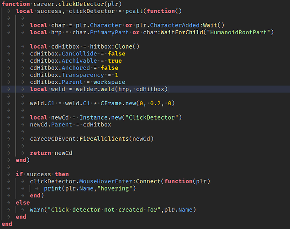This screenshot has width=290, height=229.
Task: Click the number '0.2' in CFrame.new
Action: pos(155,104)
